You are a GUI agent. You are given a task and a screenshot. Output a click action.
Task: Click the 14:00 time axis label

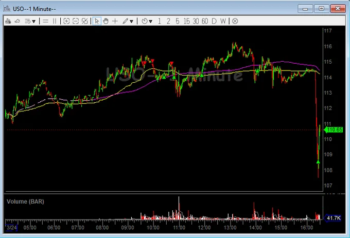[x=256, y=228]
